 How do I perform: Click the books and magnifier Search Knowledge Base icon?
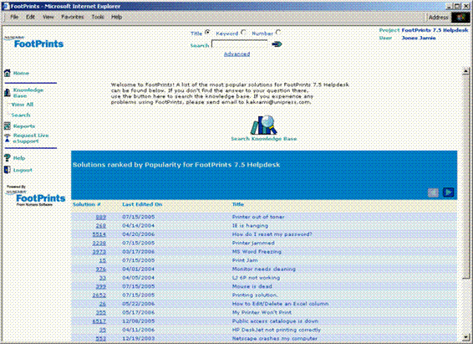pos(263,125)
